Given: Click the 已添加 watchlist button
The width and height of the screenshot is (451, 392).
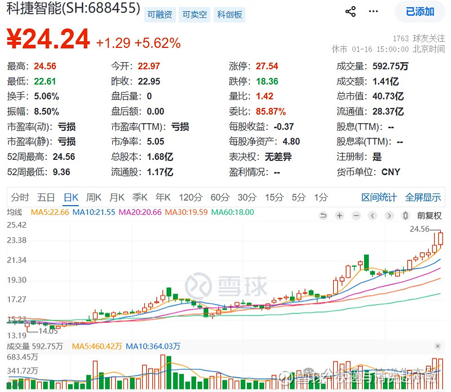Looking at the screenshot, I should pyautogui.click(x=419, y=11).
